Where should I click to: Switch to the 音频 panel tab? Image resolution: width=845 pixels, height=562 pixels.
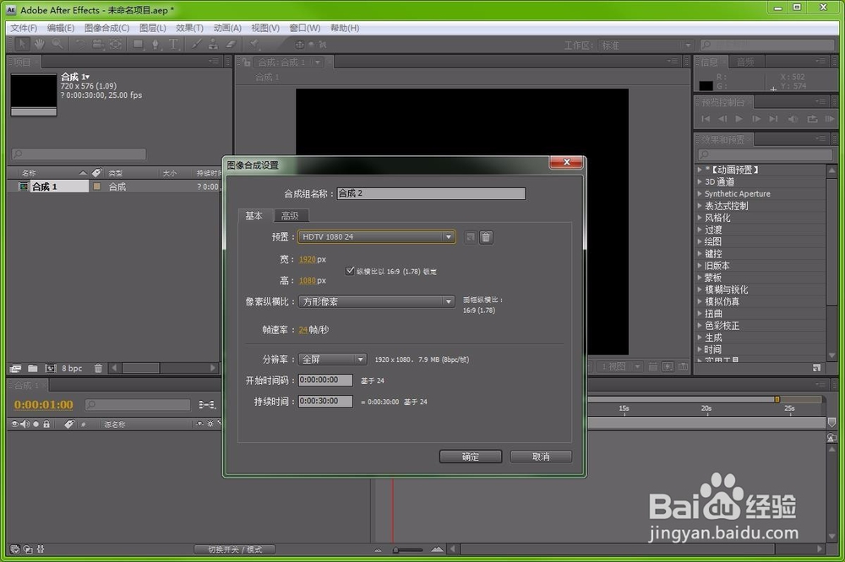pyautogui.click(x=745, y=62)
